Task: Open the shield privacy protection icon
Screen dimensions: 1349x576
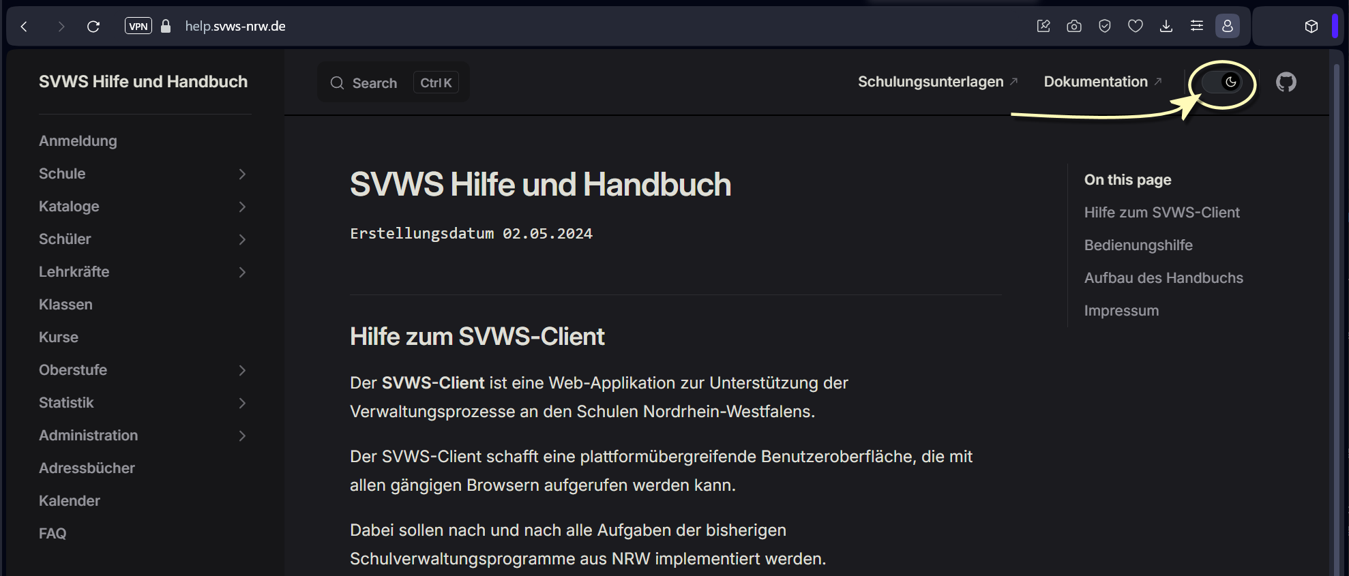Action: click(x=1105, y=26)
